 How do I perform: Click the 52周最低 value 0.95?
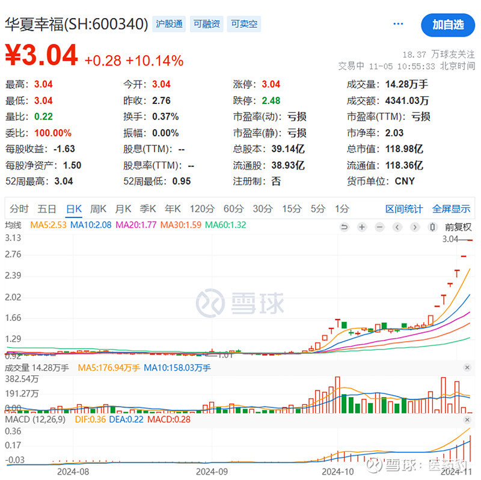click(x=182, y=181)
